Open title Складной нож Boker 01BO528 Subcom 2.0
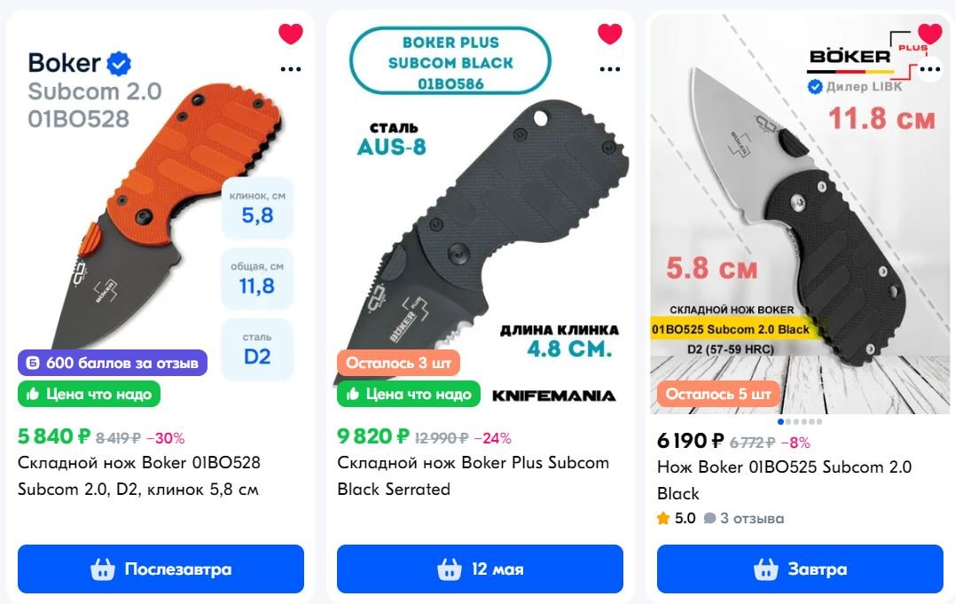The height and width of the screenshot is (604, 955). coord(139,476)
